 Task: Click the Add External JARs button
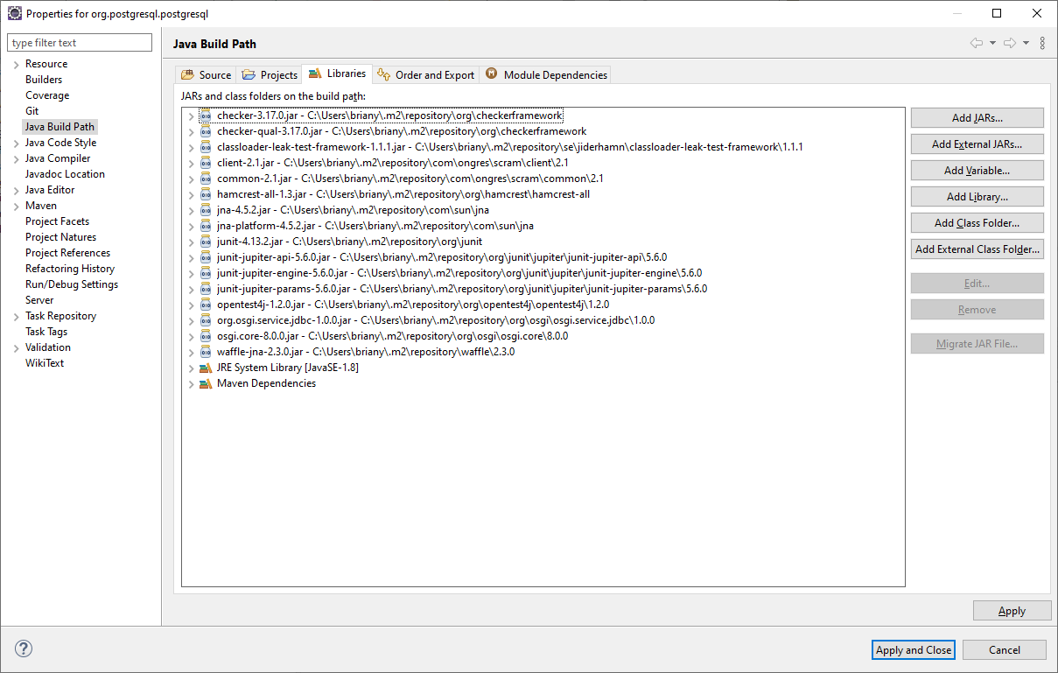pyautogui.click(x=977, y=144)
